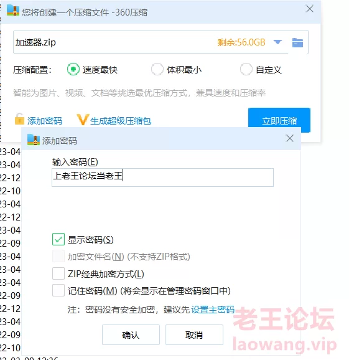Click the V super-archive icon

83,120
